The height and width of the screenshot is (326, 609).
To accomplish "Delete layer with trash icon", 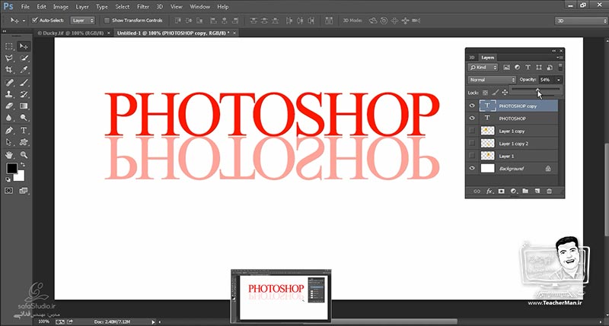I will 549,191.
